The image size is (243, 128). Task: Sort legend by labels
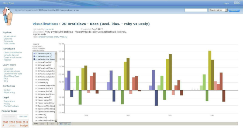click(x=42, y=124)
